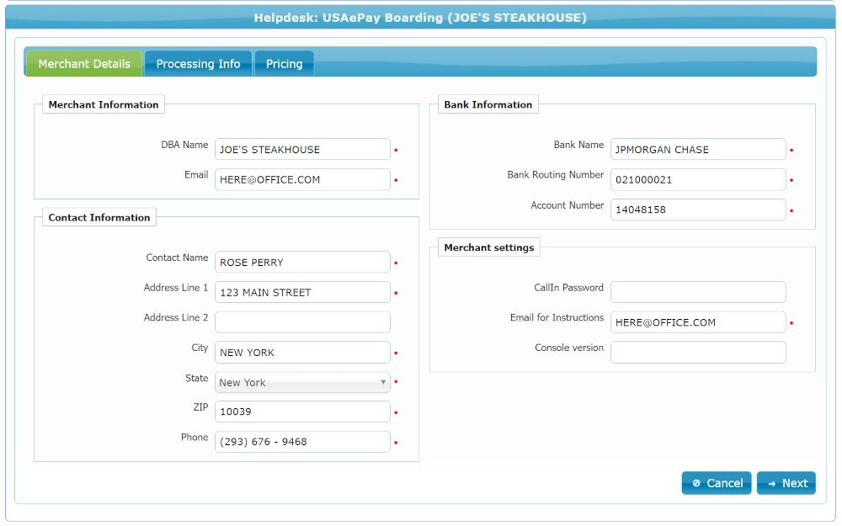Select the Merchant Details tab
The height and width of the screenshot is (526, 842).
84,64
